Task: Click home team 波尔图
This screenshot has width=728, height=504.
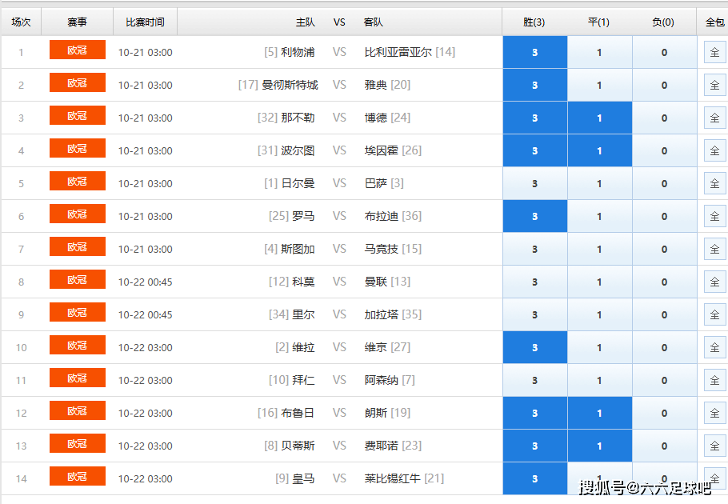Action: [298, 151]
